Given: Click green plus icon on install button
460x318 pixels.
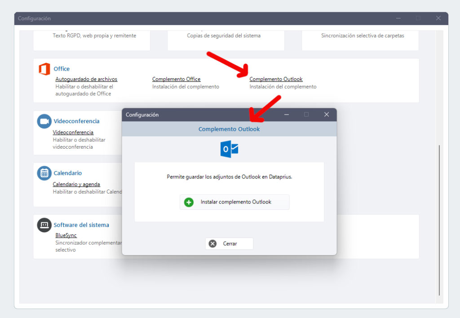Looking at the screenshot, I should [189, 202].
